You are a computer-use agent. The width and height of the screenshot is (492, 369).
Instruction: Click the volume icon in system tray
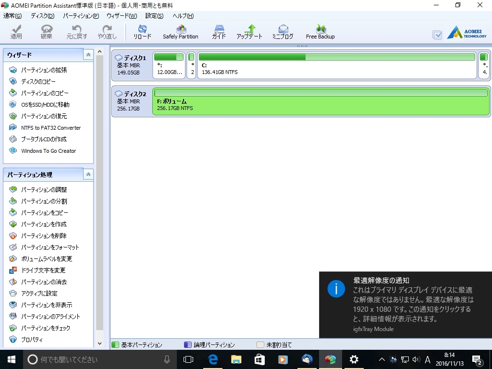(416, 359)
